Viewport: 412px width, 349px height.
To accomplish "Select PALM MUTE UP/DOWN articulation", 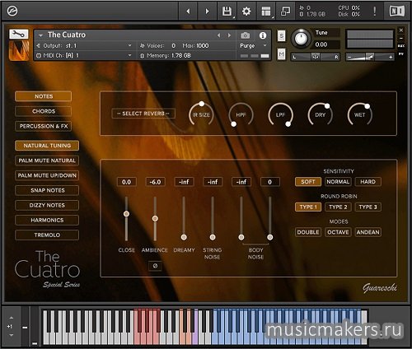I will [x=47, y=175].
